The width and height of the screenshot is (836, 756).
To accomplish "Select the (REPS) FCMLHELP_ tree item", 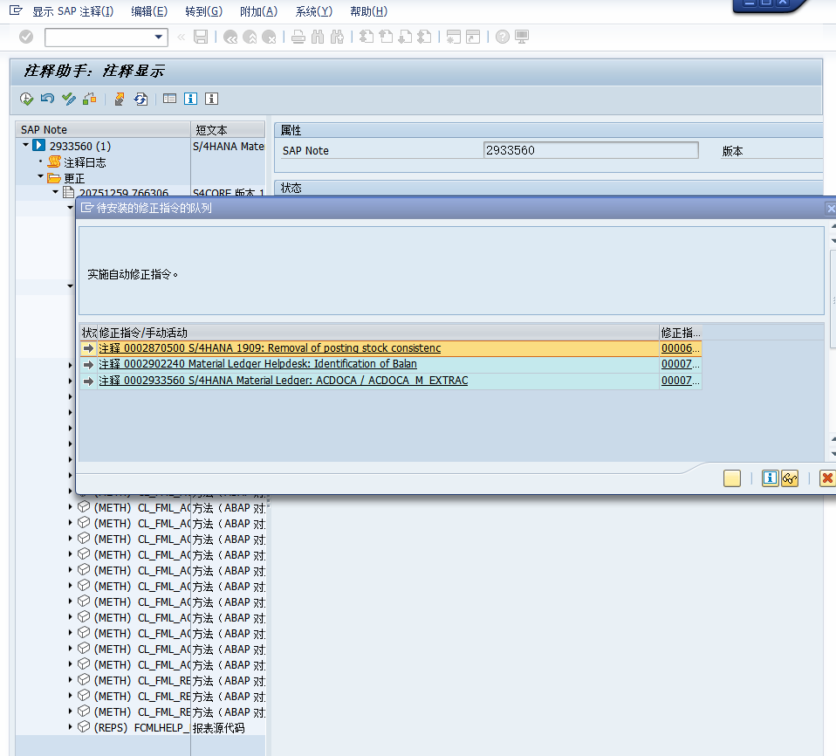I will pos(141,728).
